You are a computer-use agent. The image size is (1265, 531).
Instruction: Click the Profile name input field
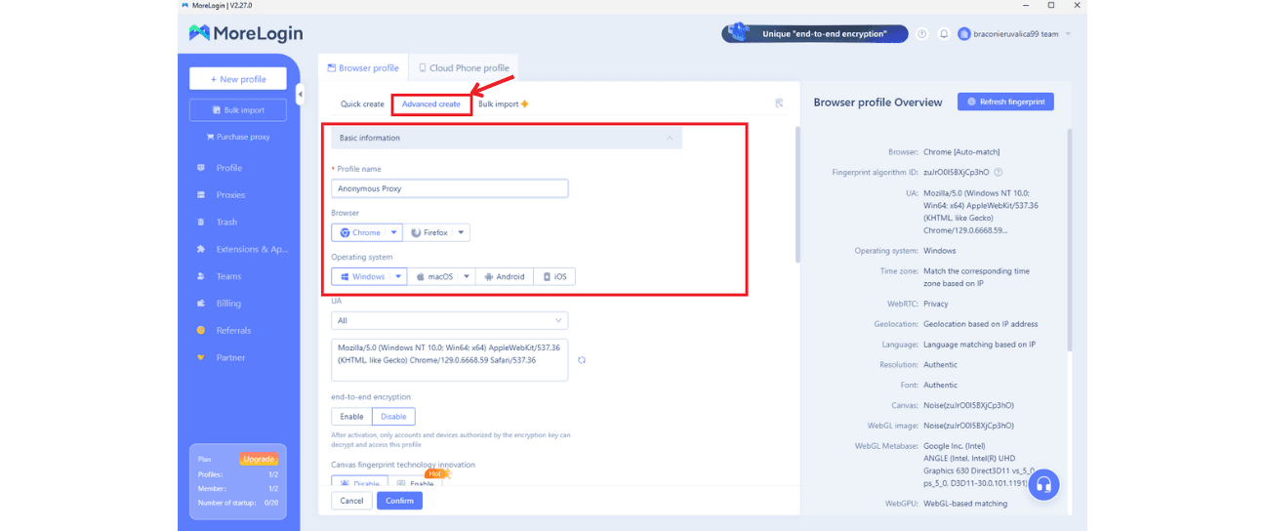point(449,188)
